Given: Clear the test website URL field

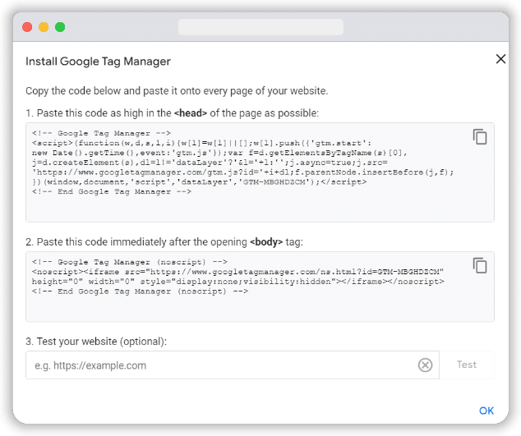Looking at the screenshot, I should coord(425,365).
